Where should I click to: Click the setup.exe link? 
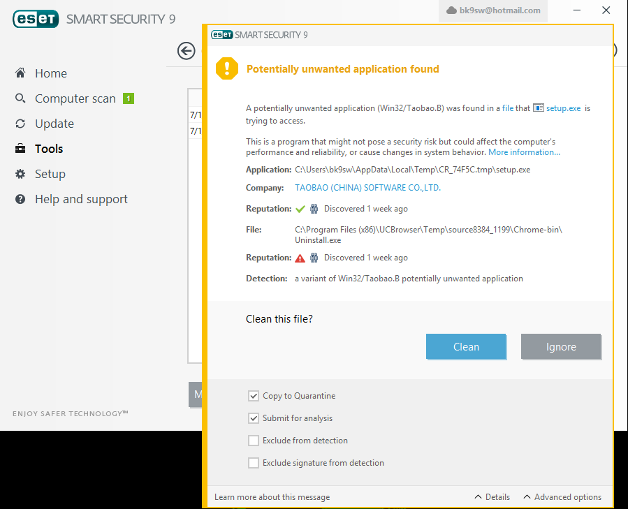point(564,108)
